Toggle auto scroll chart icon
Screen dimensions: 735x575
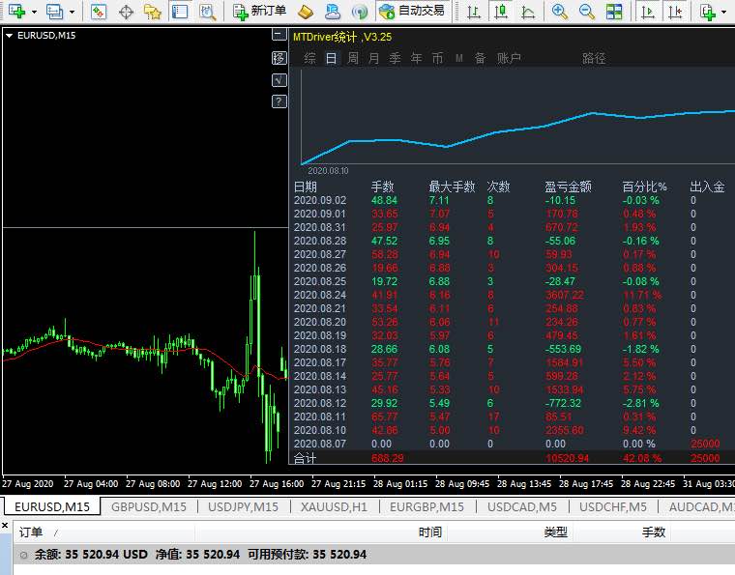click(x=648, y=12)
